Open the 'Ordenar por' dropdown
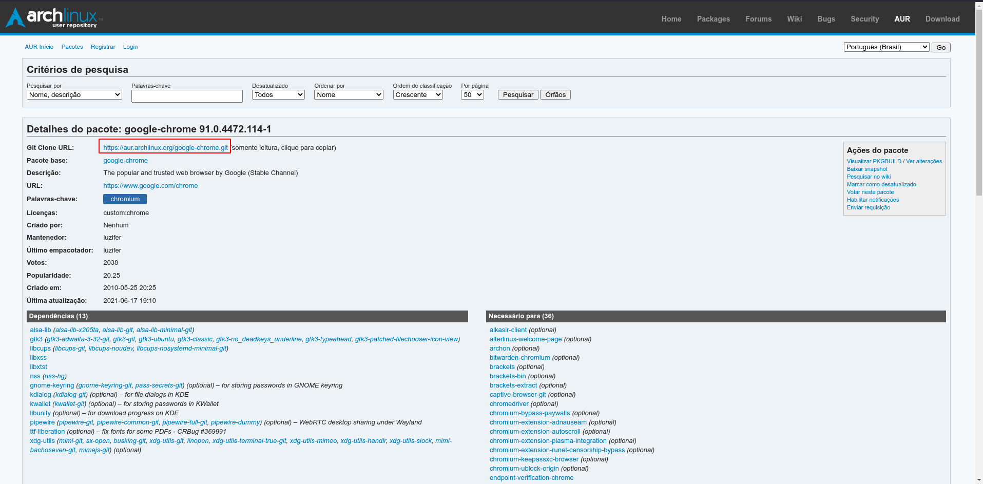Screen dimensions: 983x484 349,95
